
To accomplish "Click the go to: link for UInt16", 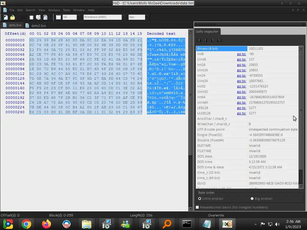I will point(241,70).
